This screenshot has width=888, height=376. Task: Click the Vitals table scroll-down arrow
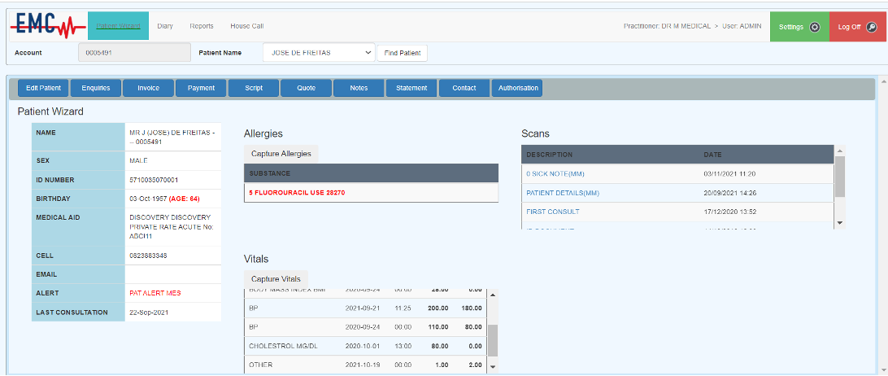coord(492,367)
